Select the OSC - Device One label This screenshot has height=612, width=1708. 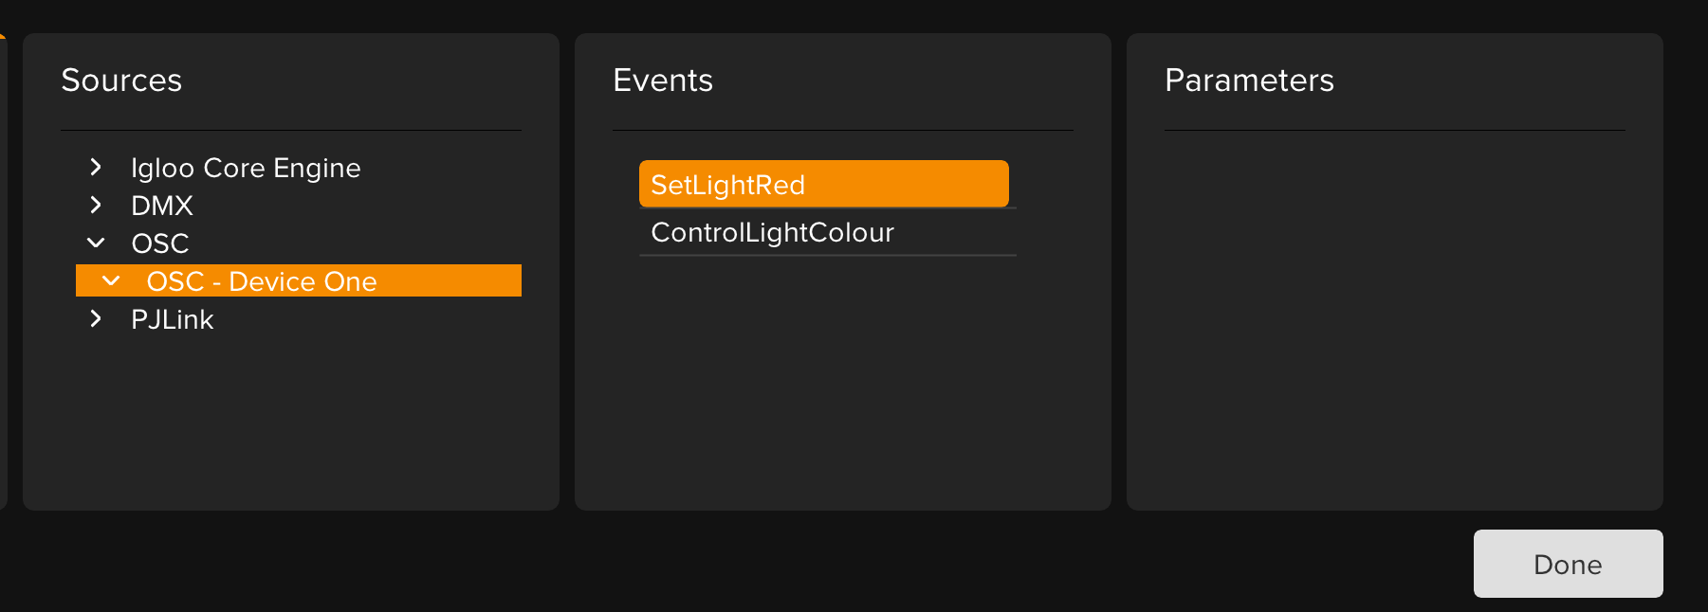point(262,281)
